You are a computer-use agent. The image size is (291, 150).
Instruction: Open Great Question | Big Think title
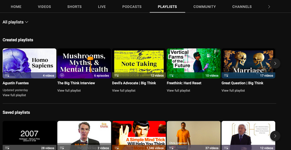click(242, 83)
